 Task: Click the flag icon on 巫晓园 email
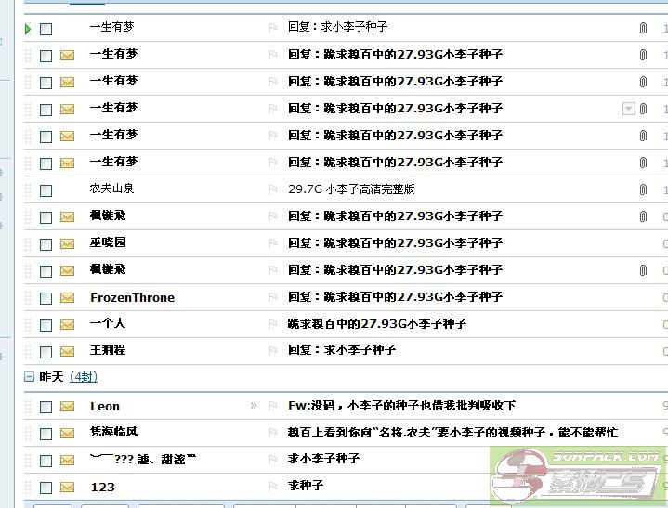[272, 243]
